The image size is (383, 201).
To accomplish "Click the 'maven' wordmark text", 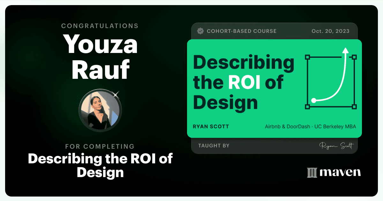I will (340, 172).
